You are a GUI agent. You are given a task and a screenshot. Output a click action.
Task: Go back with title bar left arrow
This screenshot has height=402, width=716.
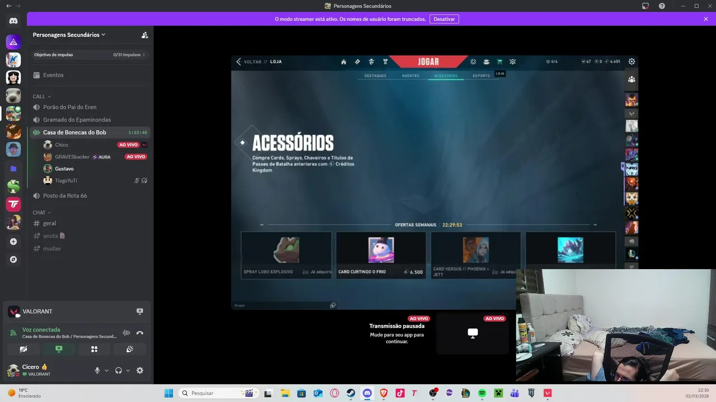(8, 6)
